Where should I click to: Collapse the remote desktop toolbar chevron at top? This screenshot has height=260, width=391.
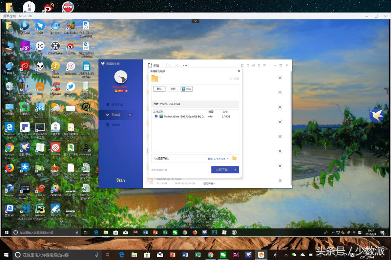pyautogui.click(x=195, y=21)
